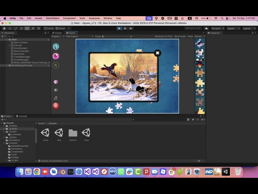Select the Rect Transform tool

(x=27, y=28)
